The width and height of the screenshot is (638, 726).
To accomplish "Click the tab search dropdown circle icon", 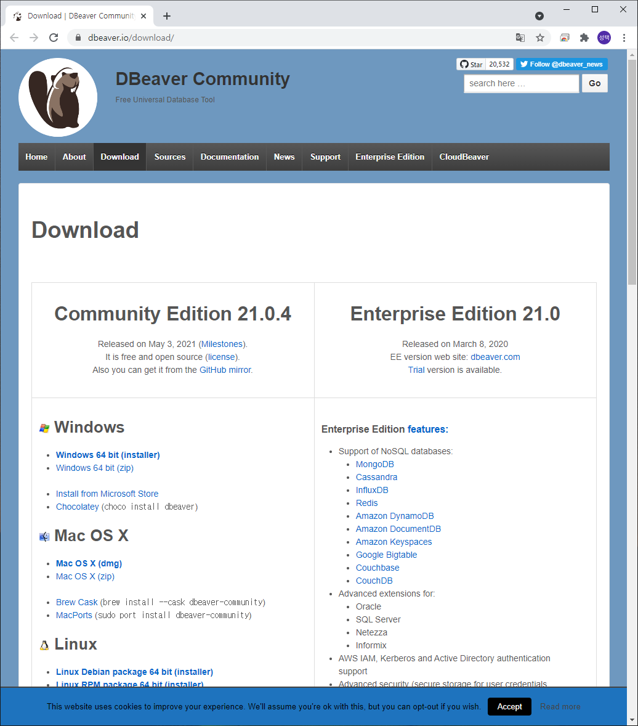I will click(x=539, y=16).
